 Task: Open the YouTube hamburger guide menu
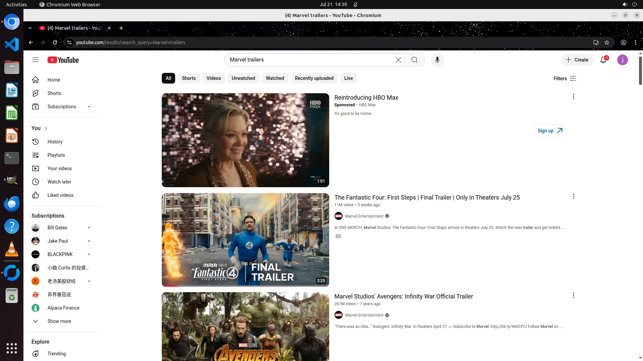click(35, 60)
